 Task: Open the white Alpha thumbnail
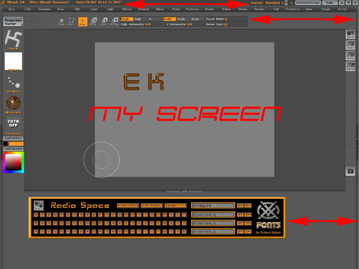pyautogui.click(x=13, y=61)
